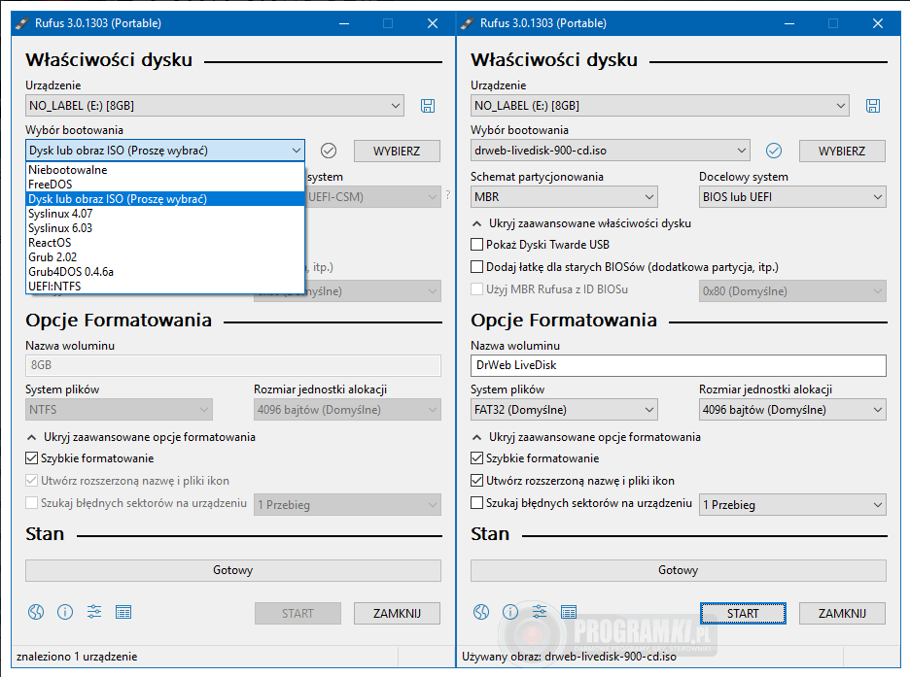Open settings sliders icon in right window

[540, 612]
